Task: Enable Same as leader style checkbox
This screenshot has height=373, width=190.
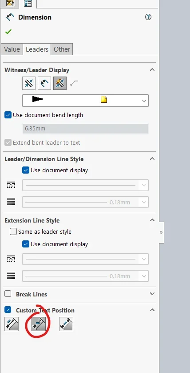Action: pyautogui.click(x=13, y=231)
